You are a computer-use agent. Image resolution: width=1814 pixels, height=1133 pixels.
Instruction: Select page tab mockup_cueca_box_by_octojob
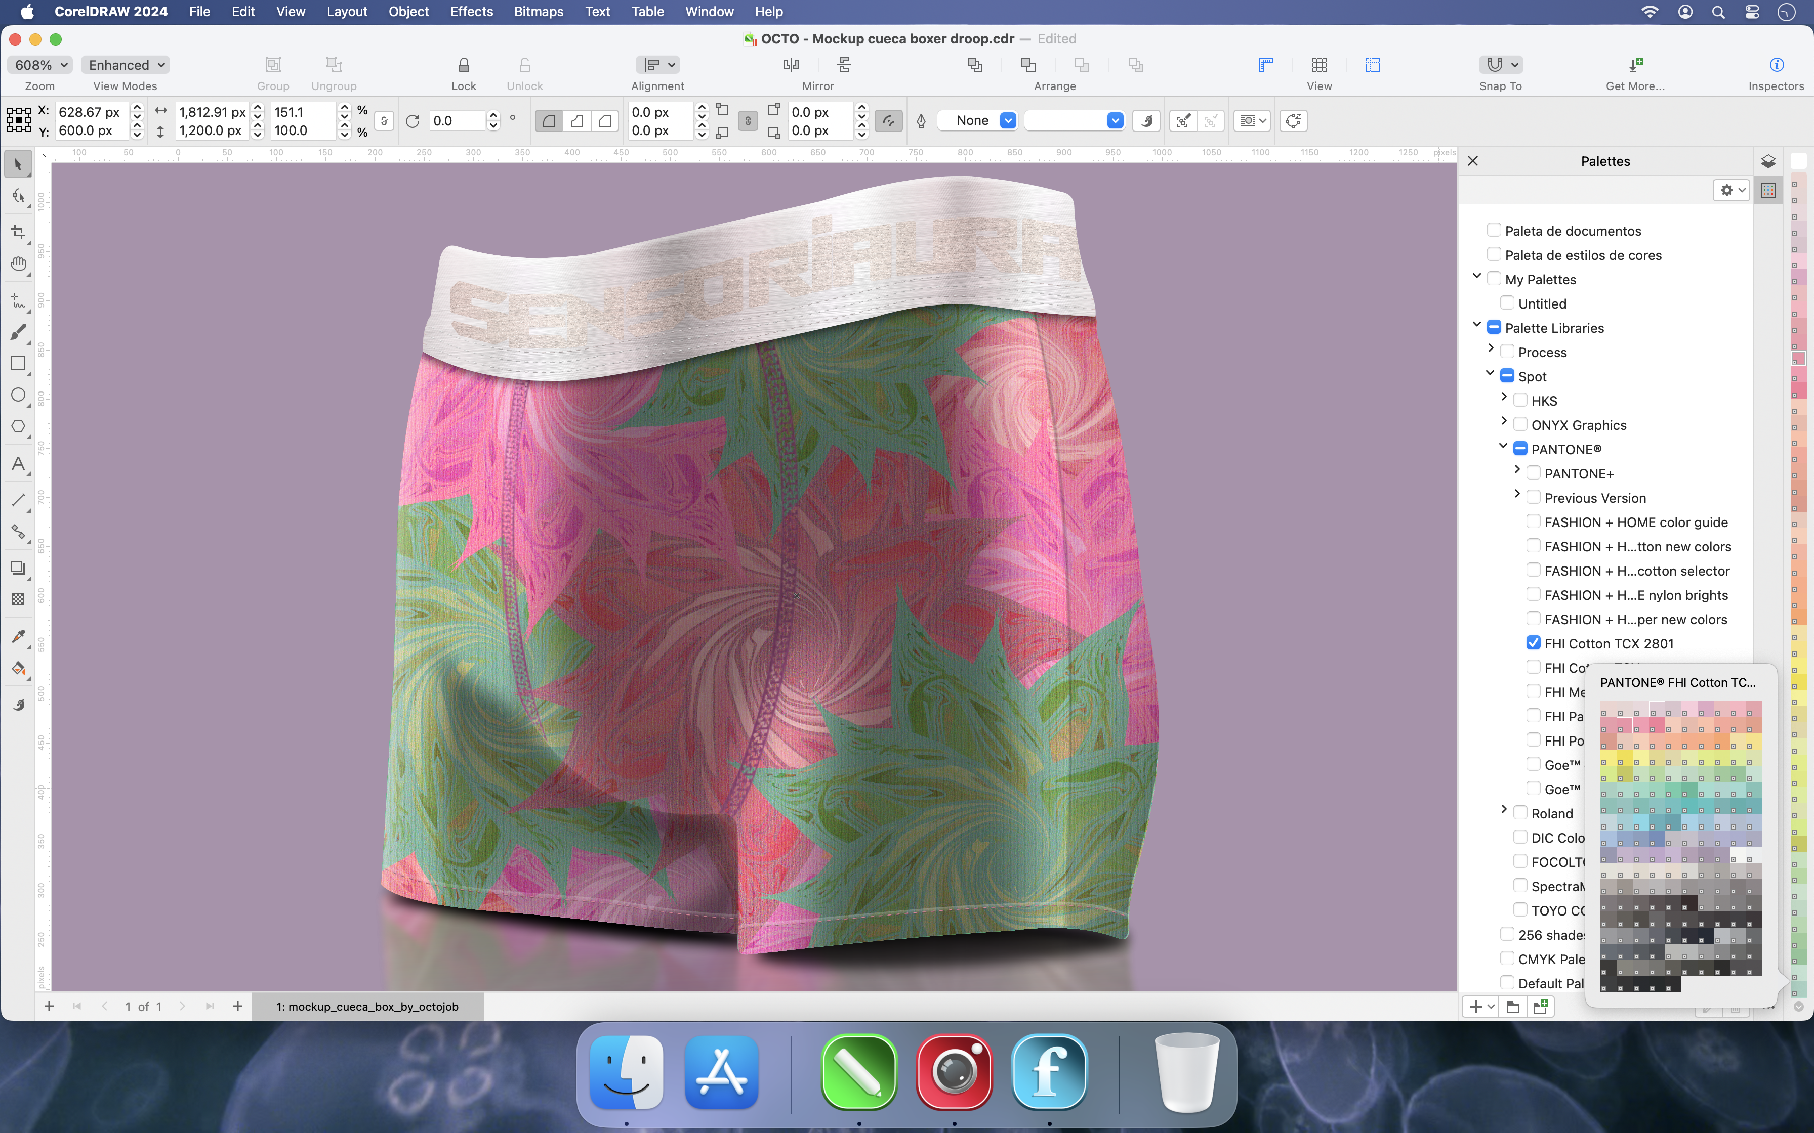point(367,1007)
